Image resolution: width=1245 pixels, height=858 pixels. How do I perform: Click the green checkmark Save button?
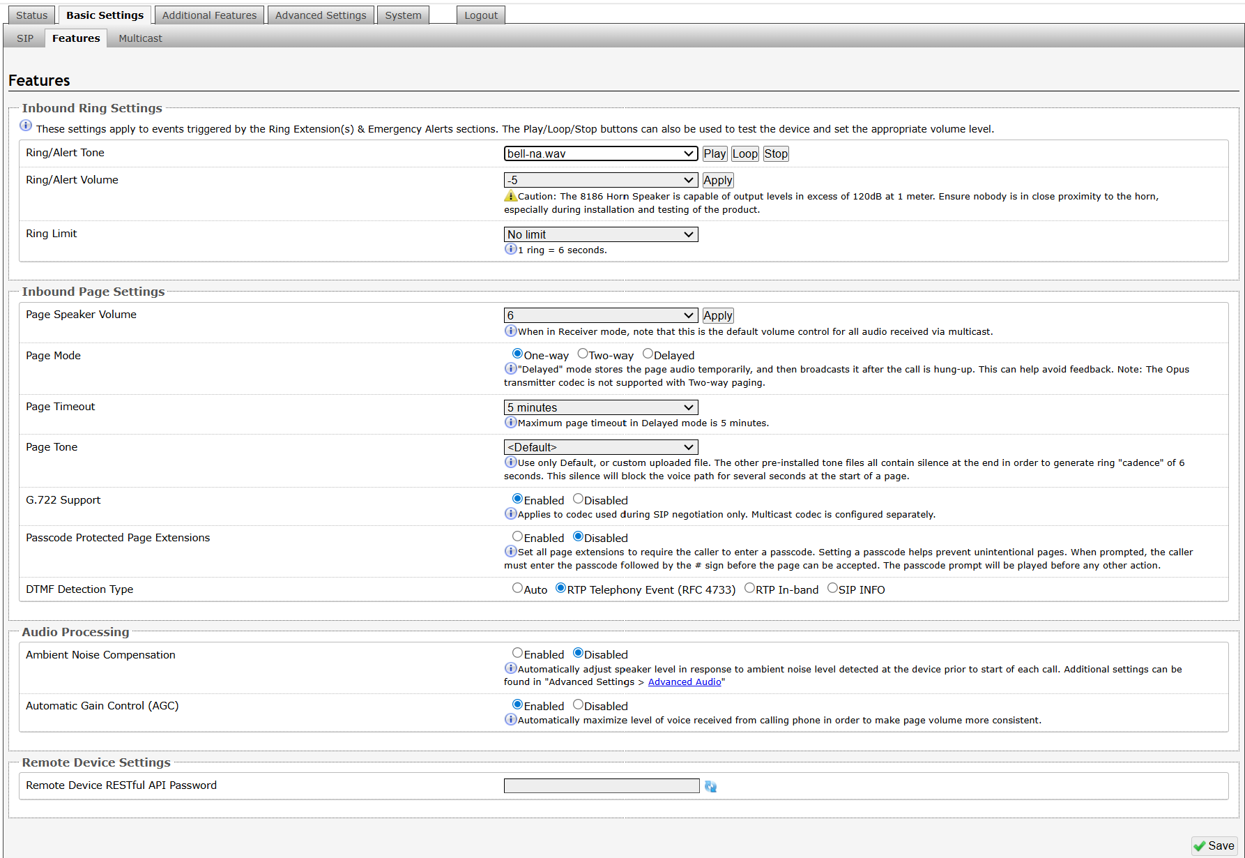[x=1214, y=845]
